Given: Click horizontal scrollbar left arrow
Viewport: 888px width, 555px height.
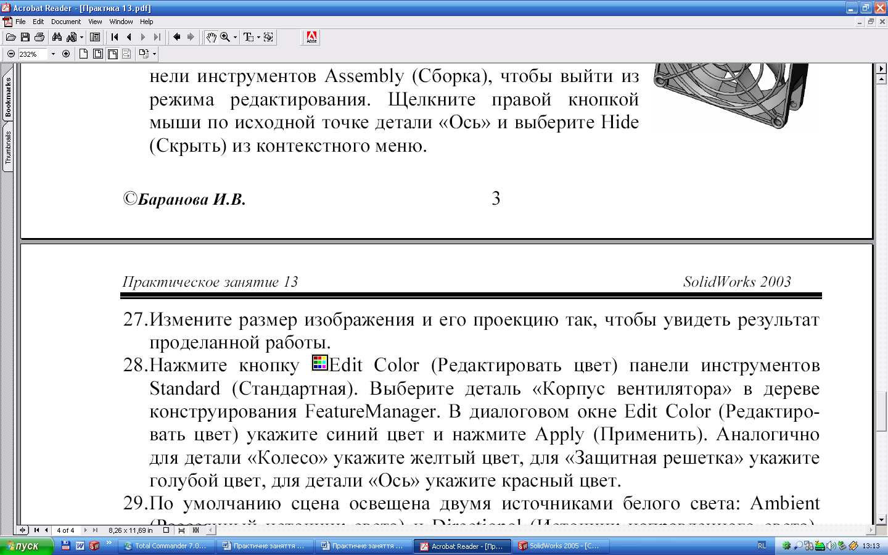Looking at the screenshot, I should pyautogui.click(x=212, y=530).
